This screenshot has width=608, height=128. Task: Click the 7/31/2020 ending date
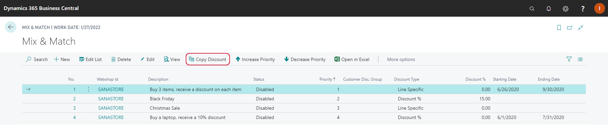click(553, 117)
